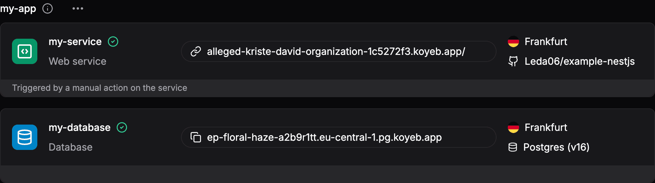Screen dimensions: 655x183
Task: Click the GitHub icon beside repository name
Action: pyautogui.click(x=513, y=61)
